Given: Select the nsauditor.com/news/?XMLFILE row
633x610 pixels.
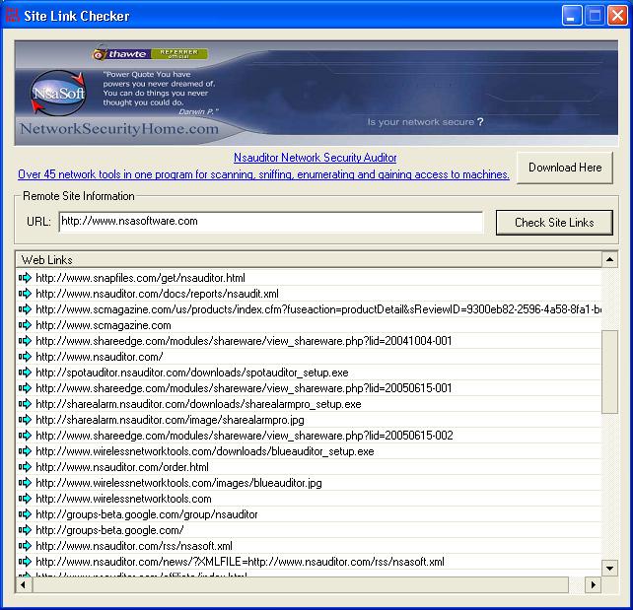Looking at the screenshot, I should (x=309, y=561).
